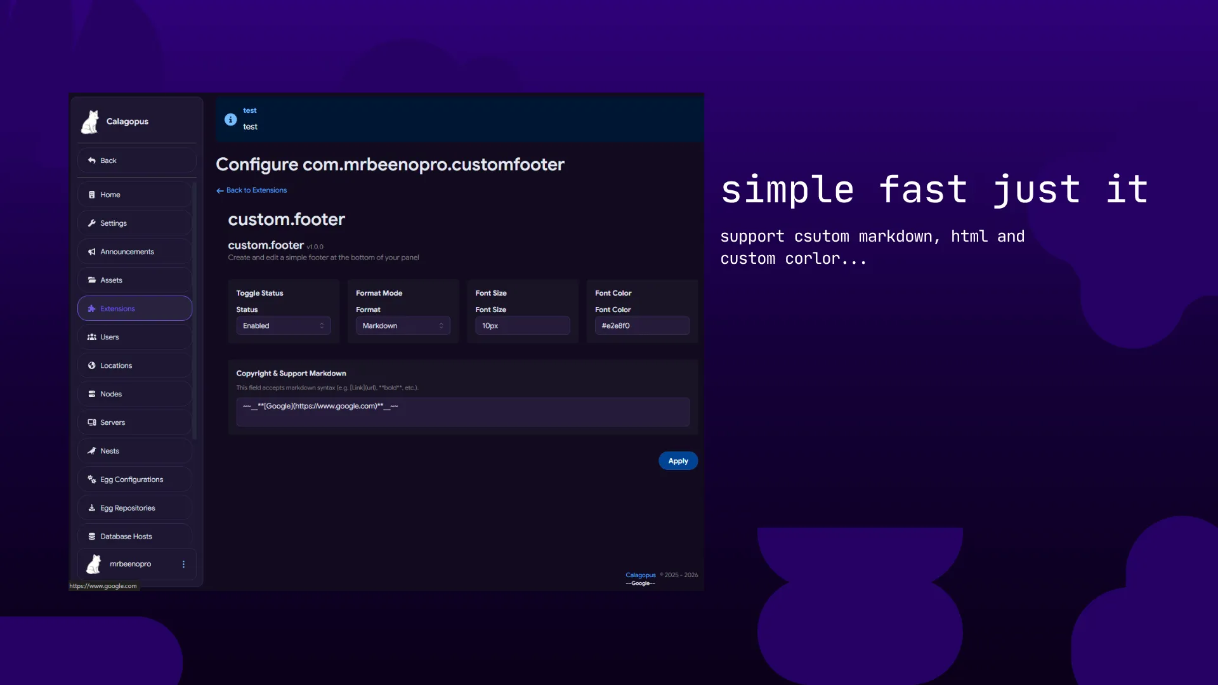Click the Egg Repositories download icon
Screen dimensions: 1218x685
click(x=92, y=508)
